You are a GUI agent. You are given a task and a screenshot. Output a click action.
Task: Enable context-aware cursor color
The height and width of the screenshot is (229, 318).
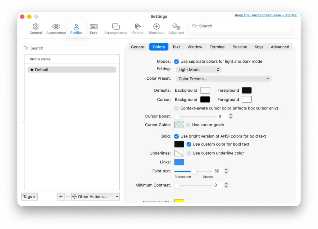176,108
